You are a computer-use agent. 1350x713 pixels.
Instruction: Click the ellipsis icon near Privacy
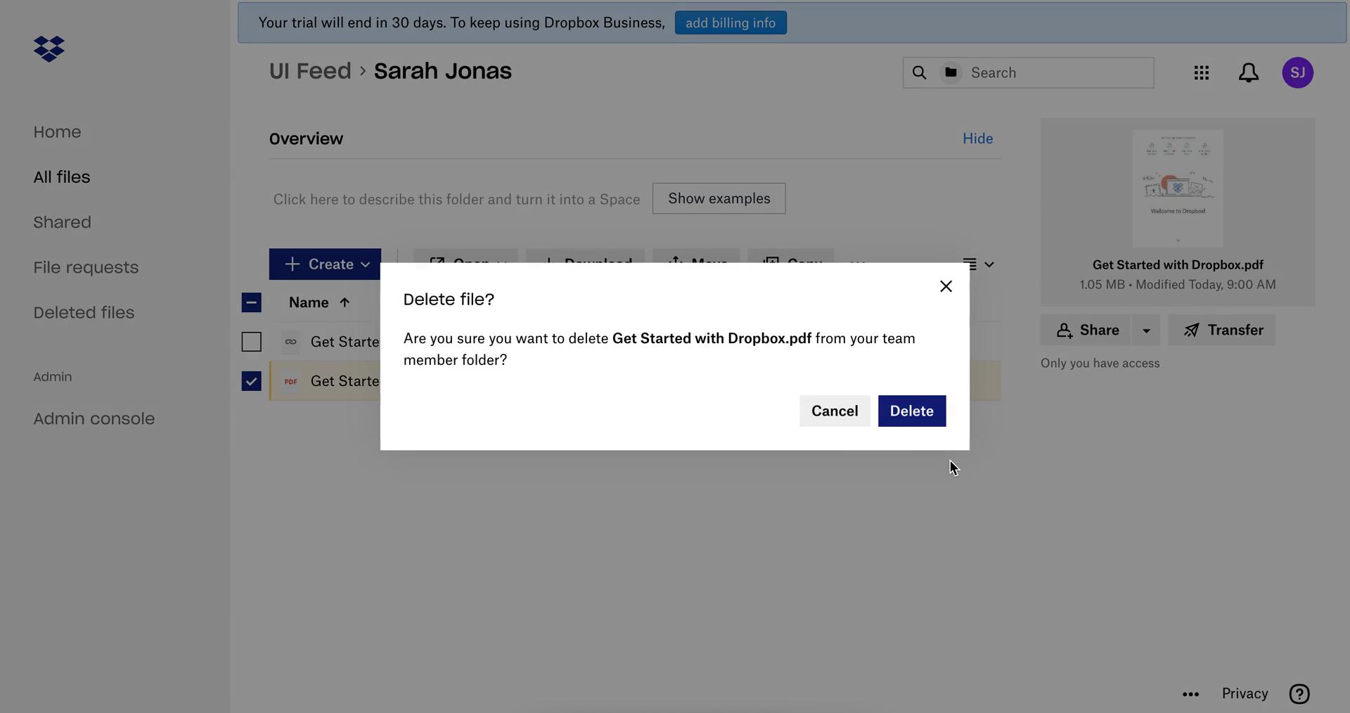(1190, 694)
